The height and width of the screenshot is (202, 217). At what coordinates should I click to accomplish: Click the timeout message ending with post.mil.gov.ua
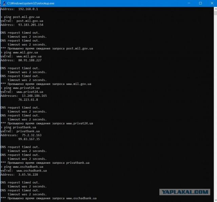tap(47, 49)
